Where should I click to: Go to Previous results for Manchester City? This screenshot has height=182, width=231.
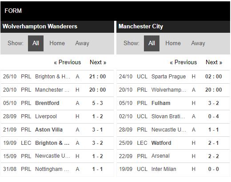click(x=183, y=62)
